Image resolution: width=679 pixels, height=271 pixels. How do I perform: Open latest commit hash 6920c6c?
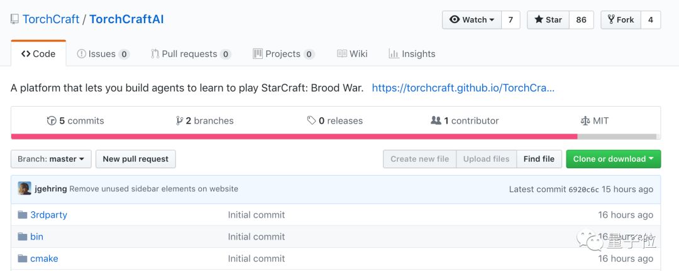[x=583, y=189]
